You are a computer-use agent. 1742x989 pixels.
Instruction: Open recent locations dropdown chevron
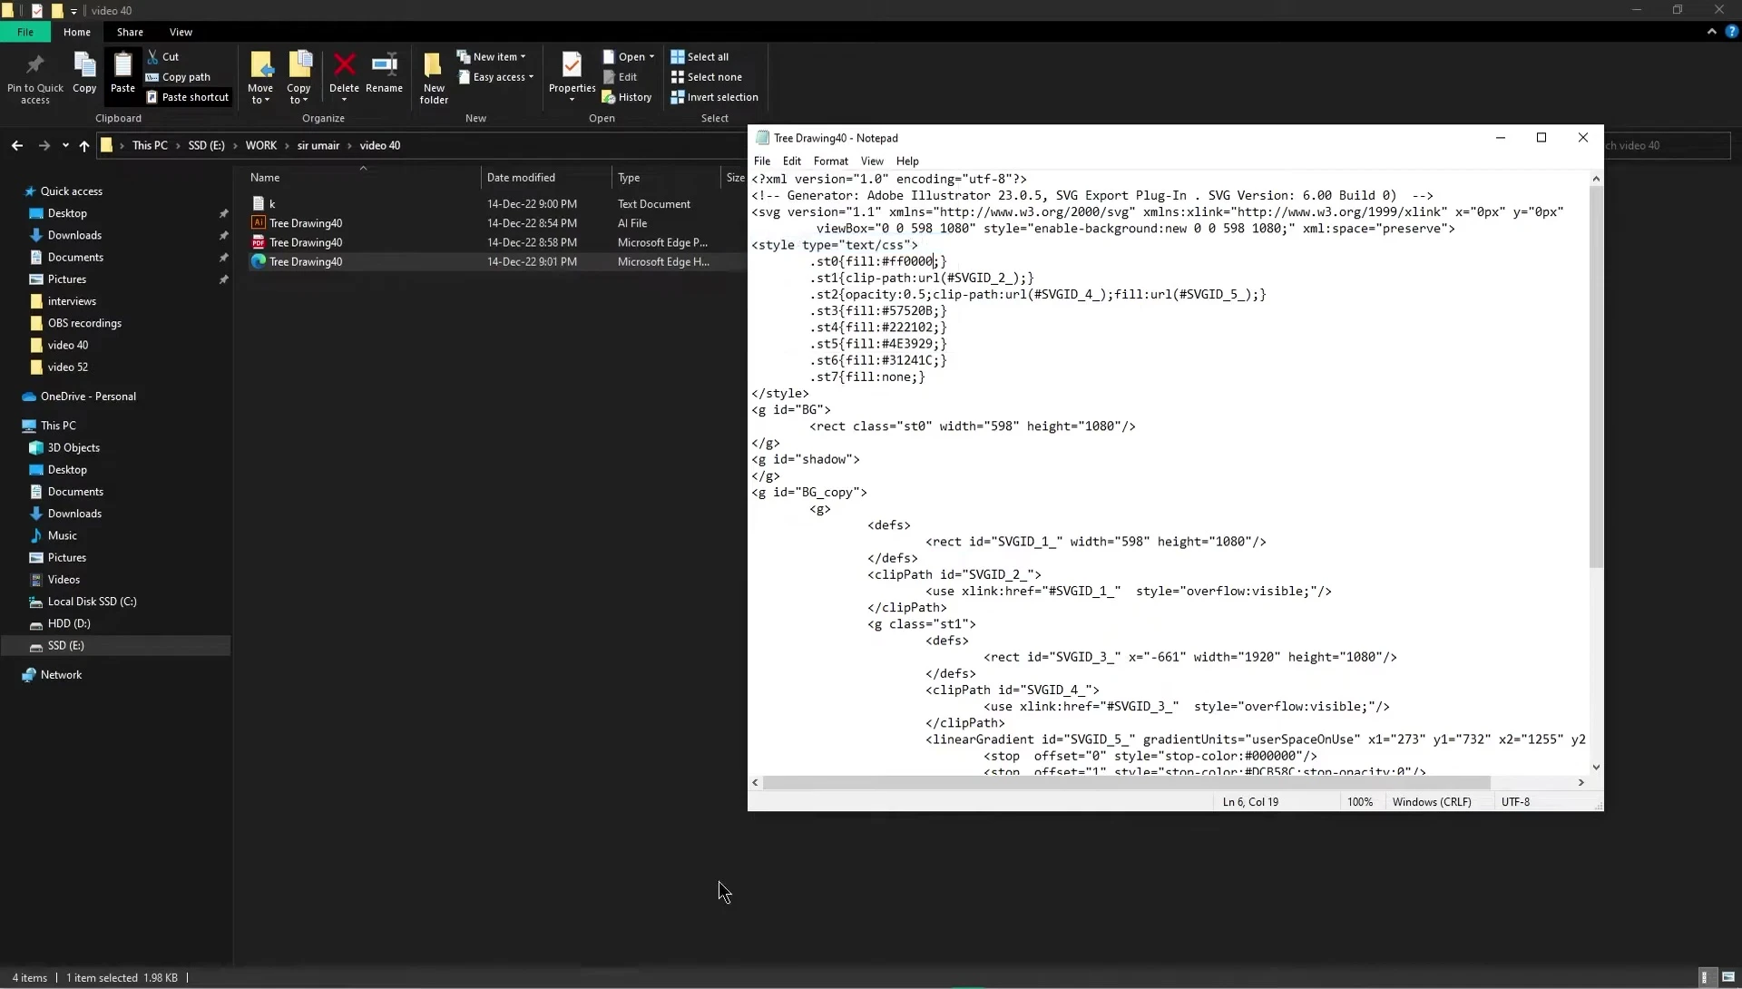pos(65,145)
